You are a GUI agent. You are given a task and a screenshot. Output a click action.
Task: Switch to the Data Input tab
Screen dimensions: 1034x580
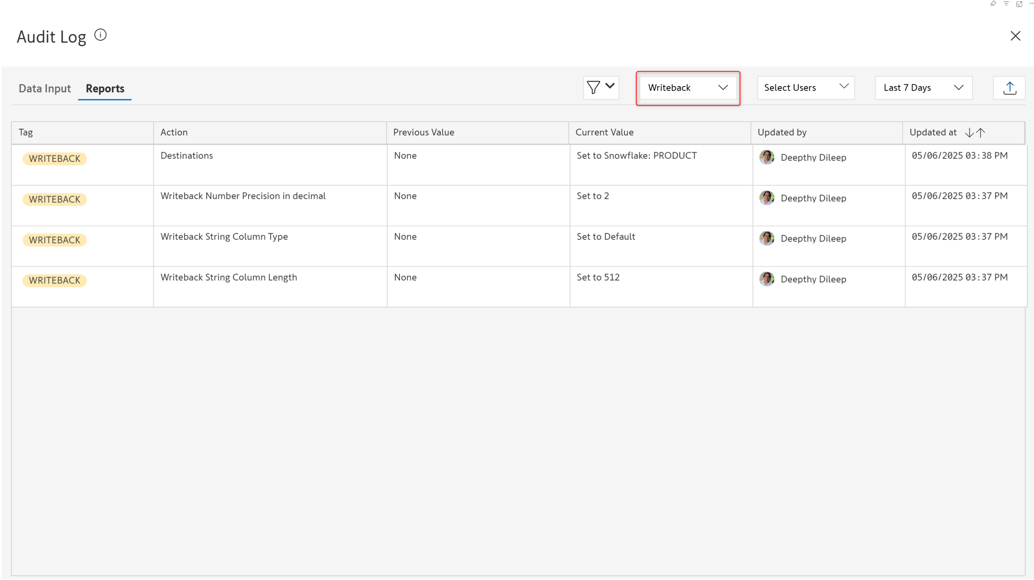[x=44, y=88]
